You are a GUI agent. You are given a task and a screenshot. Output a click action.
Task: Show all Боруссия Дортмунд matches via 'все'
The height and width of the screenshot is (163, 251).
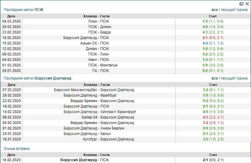click(214, 78)
